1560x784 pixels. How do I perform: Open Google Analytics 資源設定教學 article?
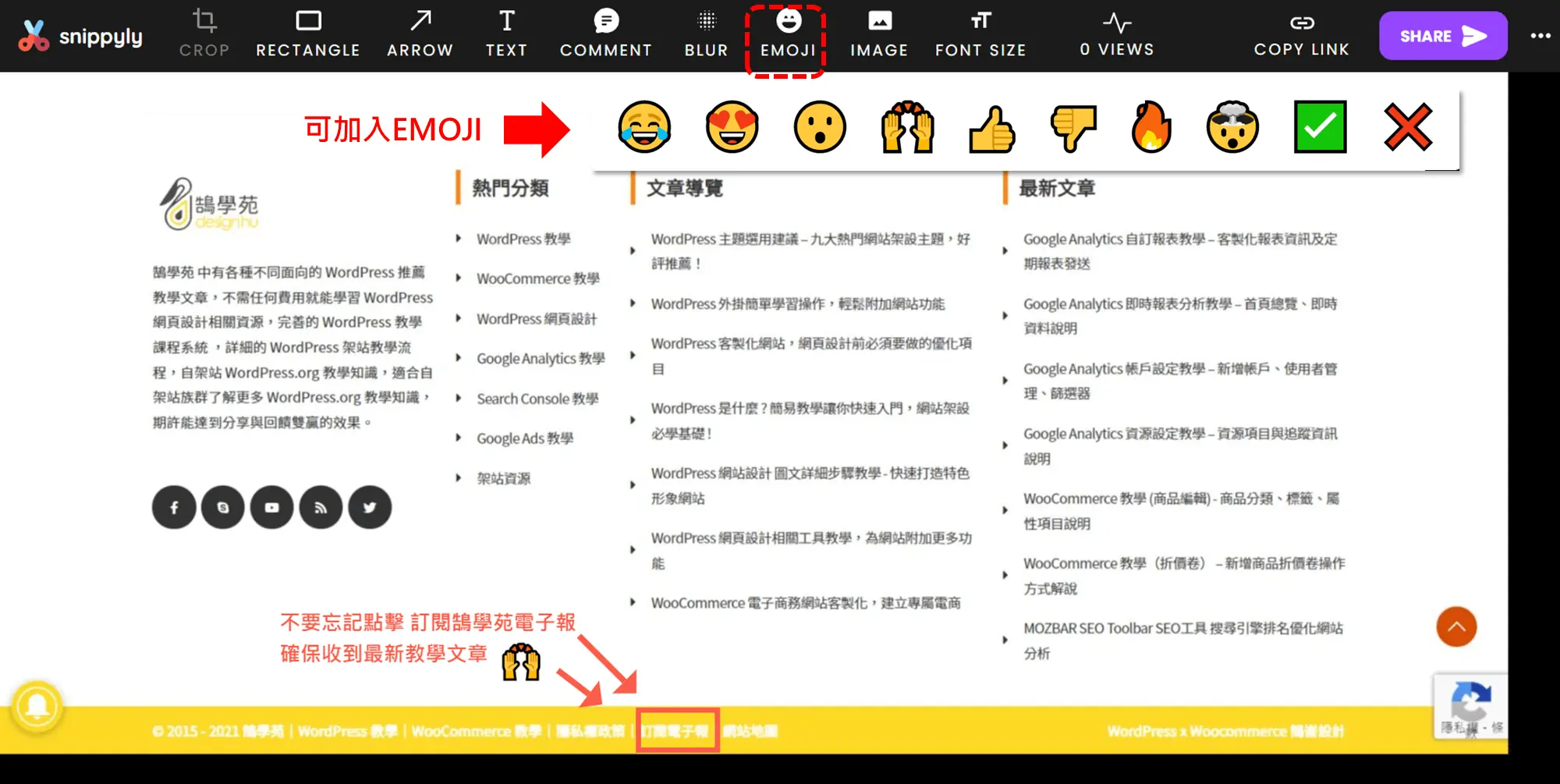click(1180, 445)
